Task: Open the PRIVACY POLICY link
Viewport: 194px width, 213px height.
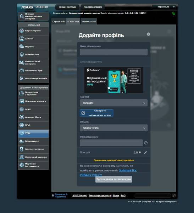Action: [91, 175]
